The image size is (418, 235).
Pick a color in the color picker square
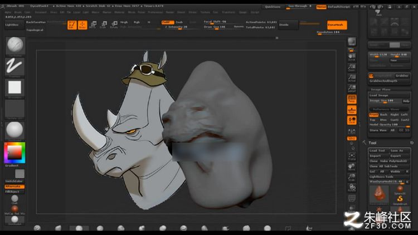14,153
